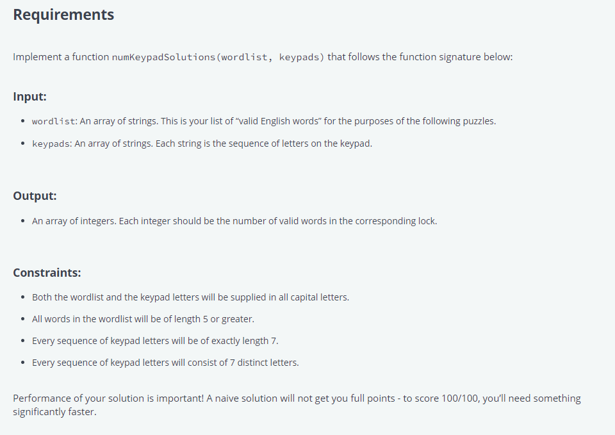Image resolution: width=615 pixels, height=435 pixels.
Task: Click the bullet about 7 distinct letters
Action: [x=165, y=363]
